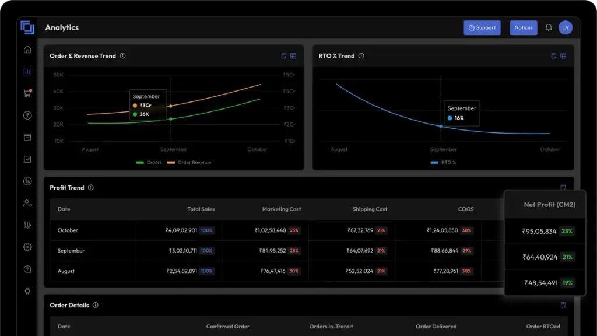Click the Support button

[482, 28]
